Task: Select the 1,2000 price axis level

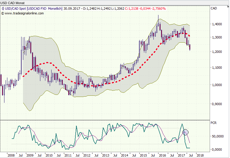Action: (217, 52)
